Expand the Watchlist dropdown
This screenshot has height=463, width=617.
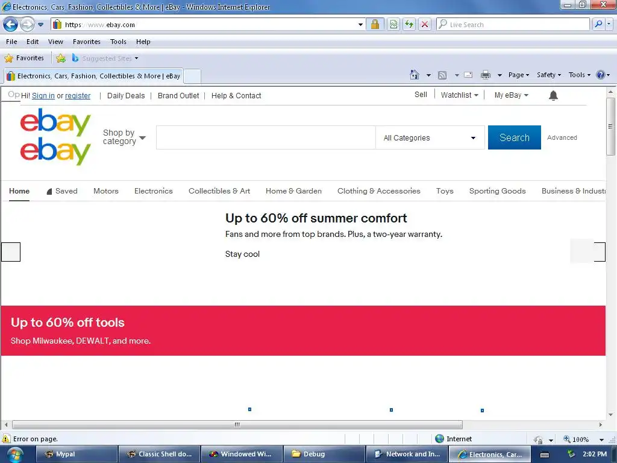pyautogui.click(x=459, y=95)
